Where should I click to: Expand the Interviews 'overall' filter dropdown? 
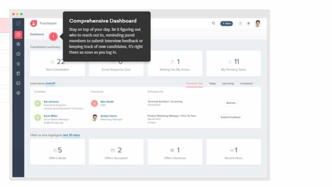click(x=50, y=84)
